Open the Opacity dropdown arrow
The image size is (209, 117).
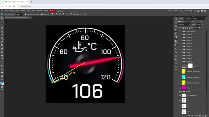(202, 25)
